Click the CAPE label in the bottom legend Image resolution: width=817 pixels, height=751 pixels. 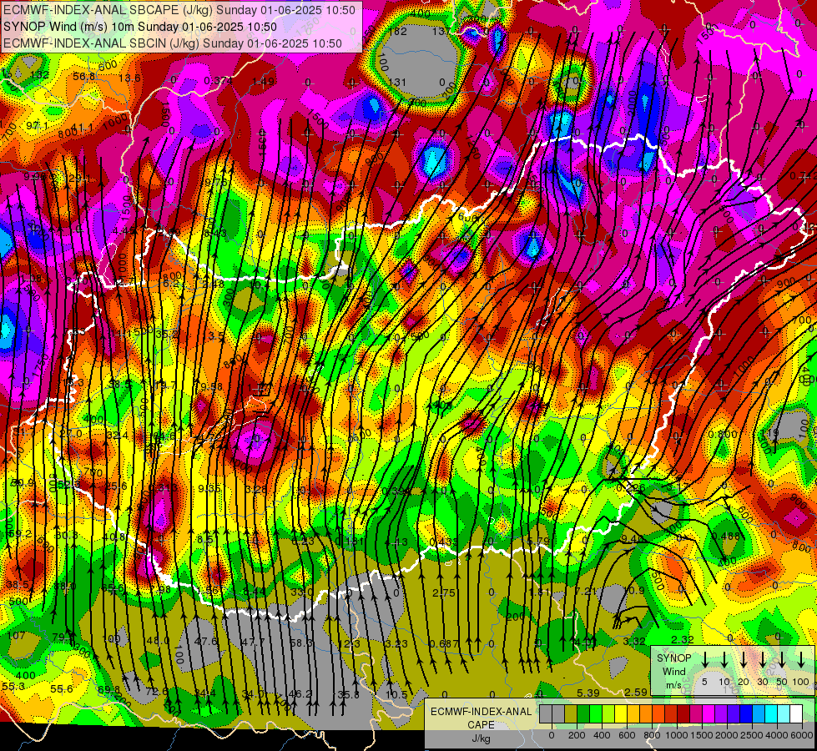point(481,725)
